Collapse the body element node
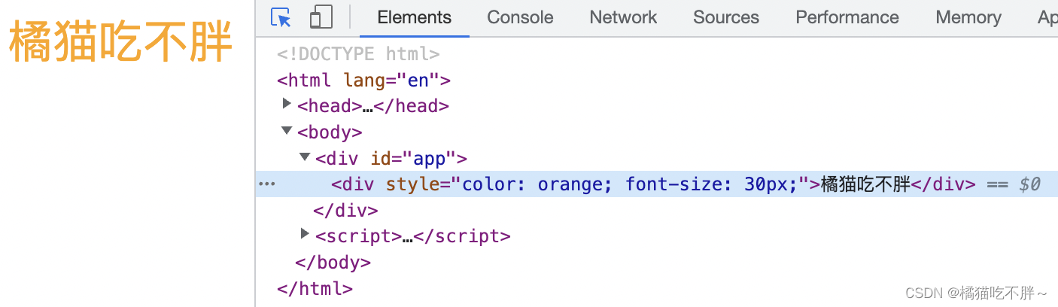1058x307 pixels. click(x=287, y=131)
